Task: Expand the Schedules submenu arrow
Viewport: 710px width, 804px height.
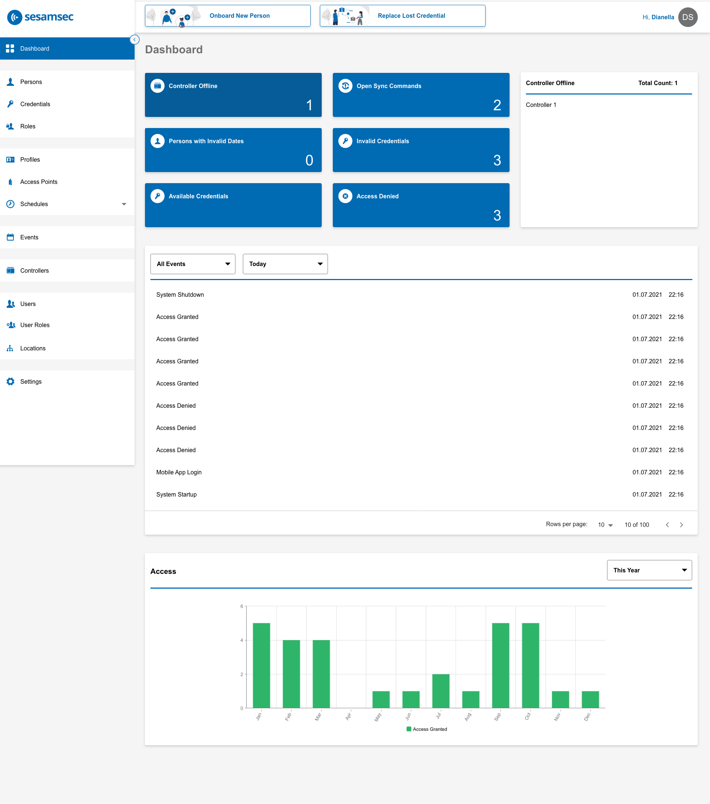Action: [124, 204]
